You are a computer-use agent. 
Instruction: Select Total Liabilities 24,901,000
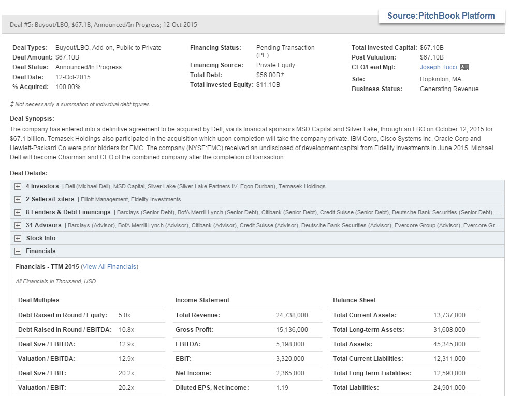[449, 388]
